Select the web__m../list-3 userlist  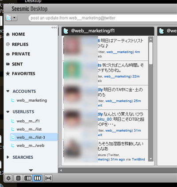coord(34,137)
